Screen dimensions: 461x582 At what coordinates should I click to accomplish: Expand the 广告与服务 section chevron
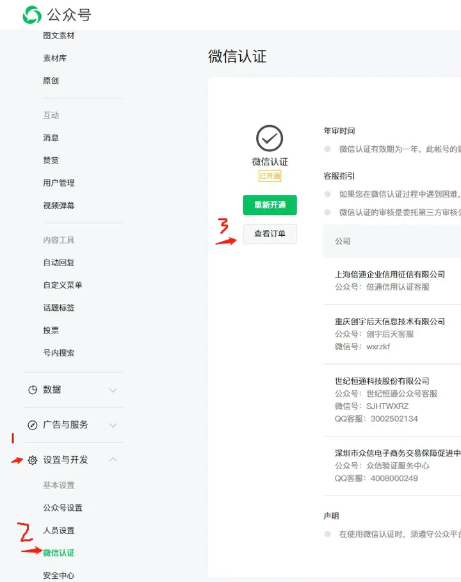click(113, 426)
